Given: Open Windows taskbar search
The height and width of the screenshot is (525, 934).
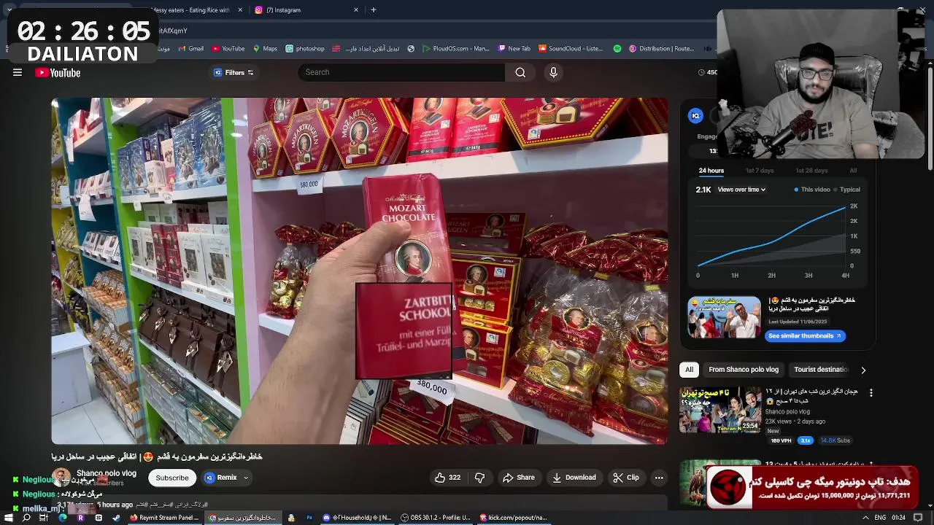Looking at the screenshot, I should 26,518.
